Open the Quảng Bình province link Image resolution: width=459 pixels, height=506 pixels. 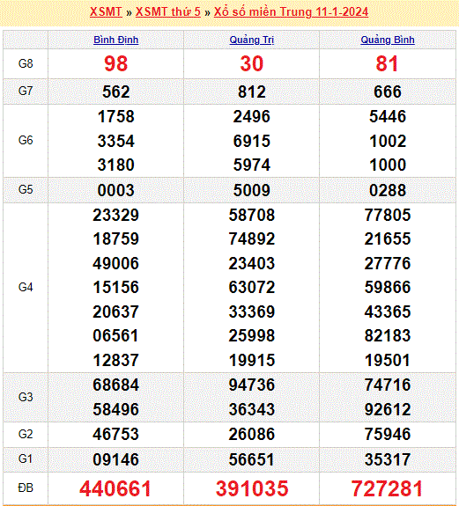click(x=388, y=40)
